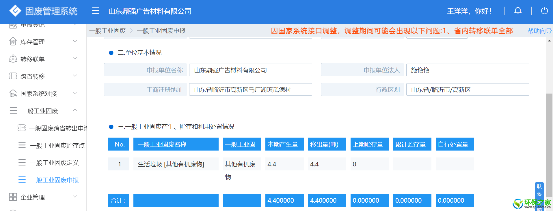Select 一般工业固废定义 in sidebar
This screenshot has width=553, height=211.
pyautogui.click(x=54, y=163)
